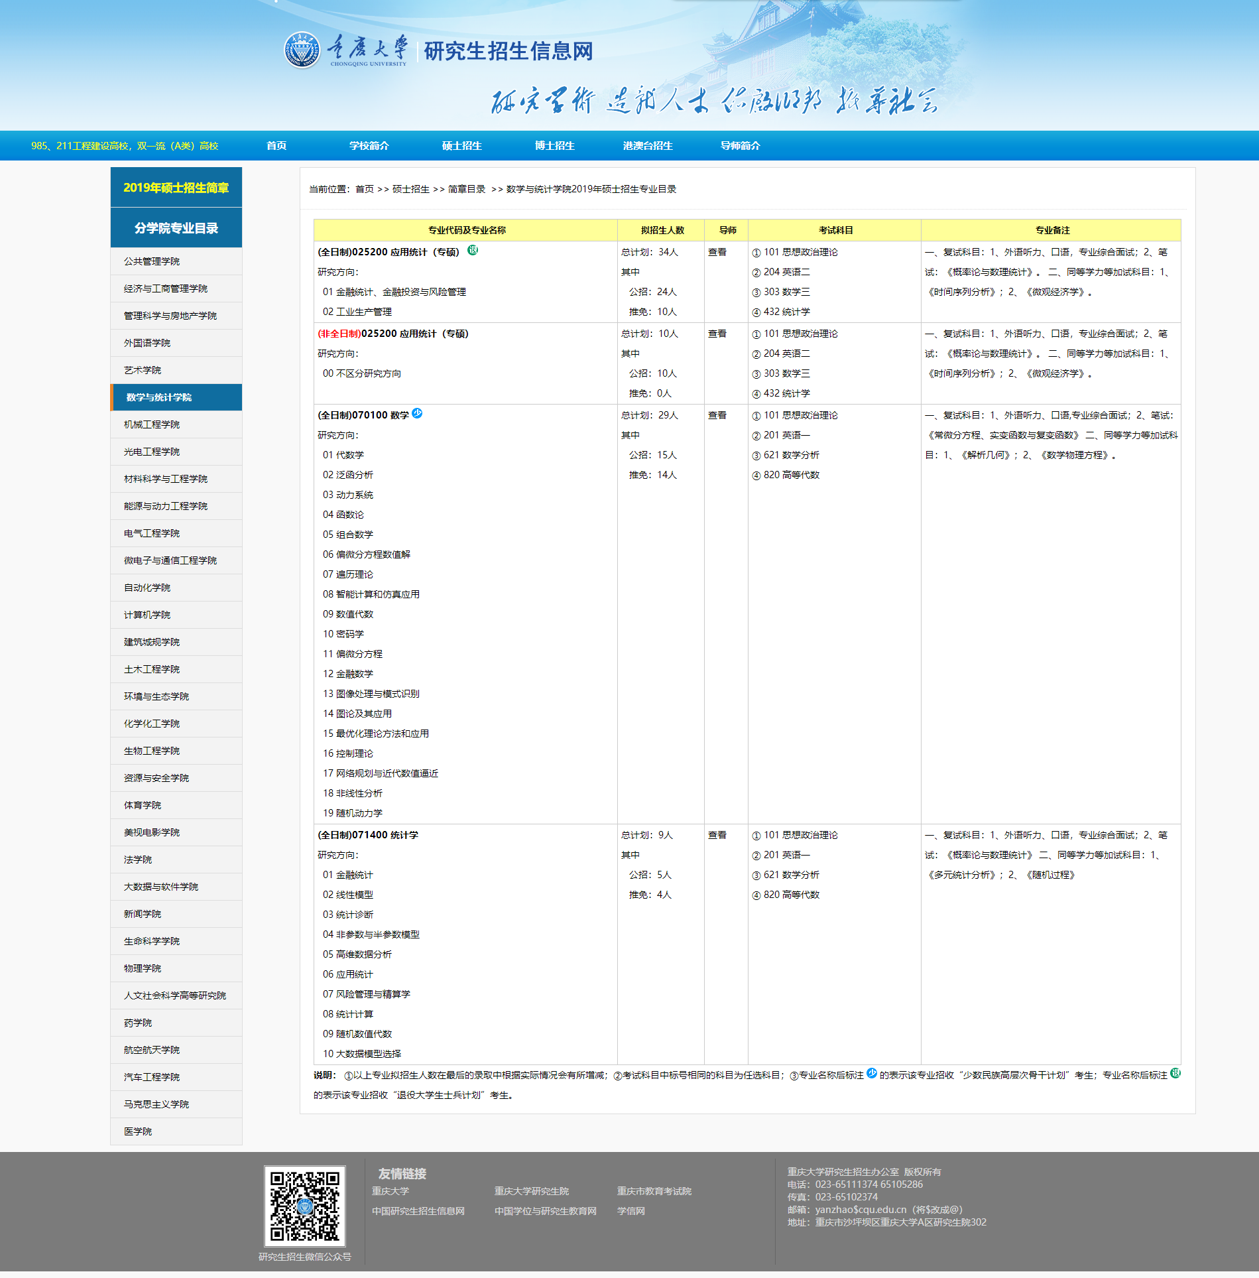Select 外国语学院 in sidebar

(x=176, y=343)
